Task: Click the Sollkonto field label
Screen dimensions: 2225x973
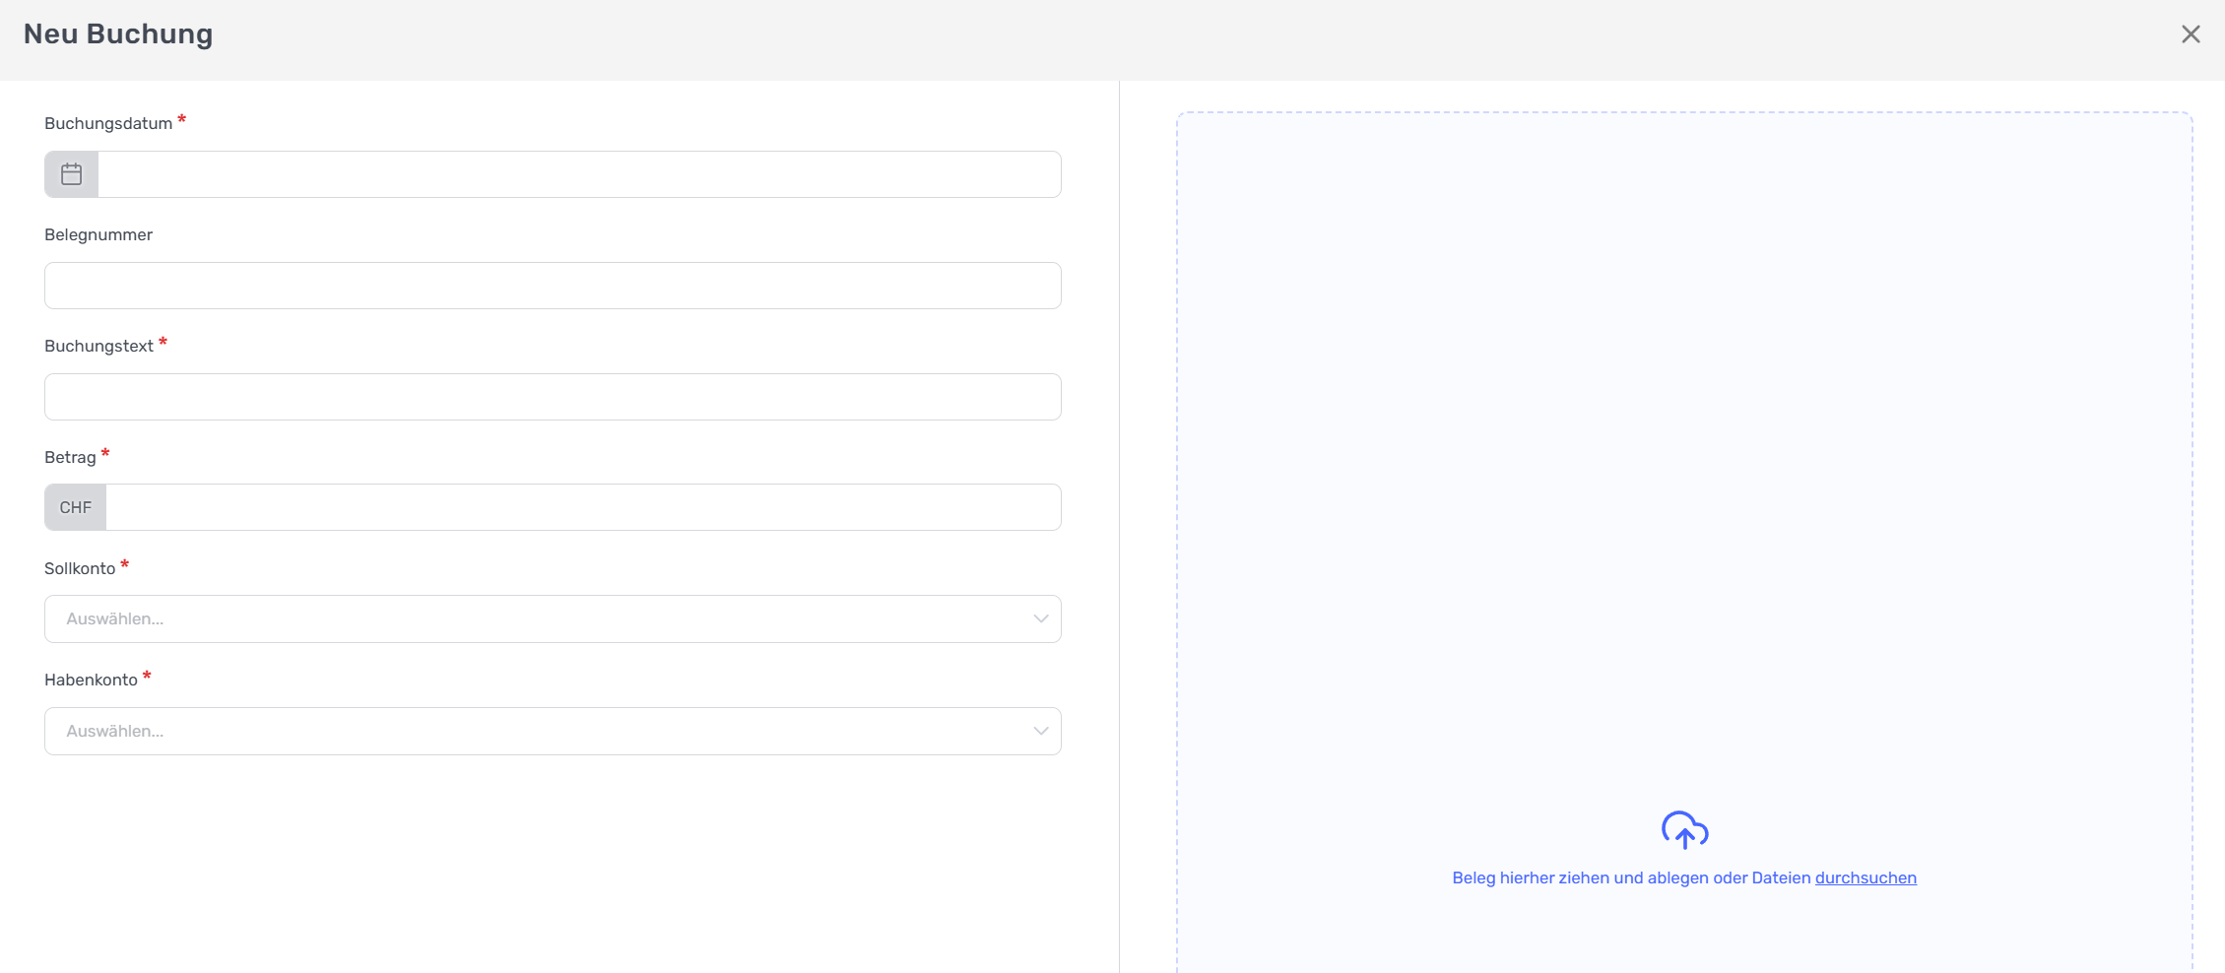Action: pos(80,568)
